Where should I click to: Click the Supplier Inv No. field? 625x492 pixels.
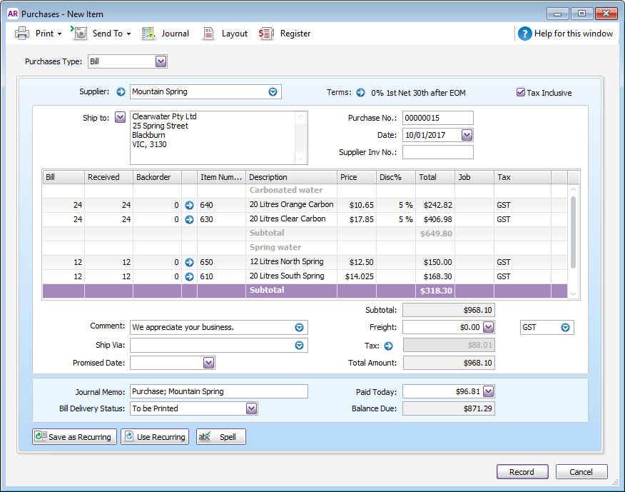coord(437,152)
